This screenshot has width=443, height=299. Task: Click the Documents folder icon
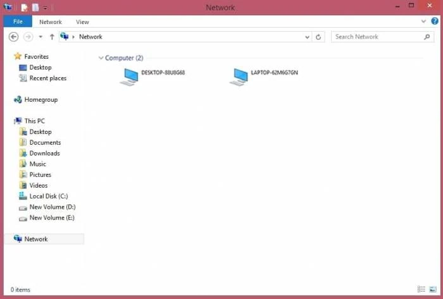point(23,142)
